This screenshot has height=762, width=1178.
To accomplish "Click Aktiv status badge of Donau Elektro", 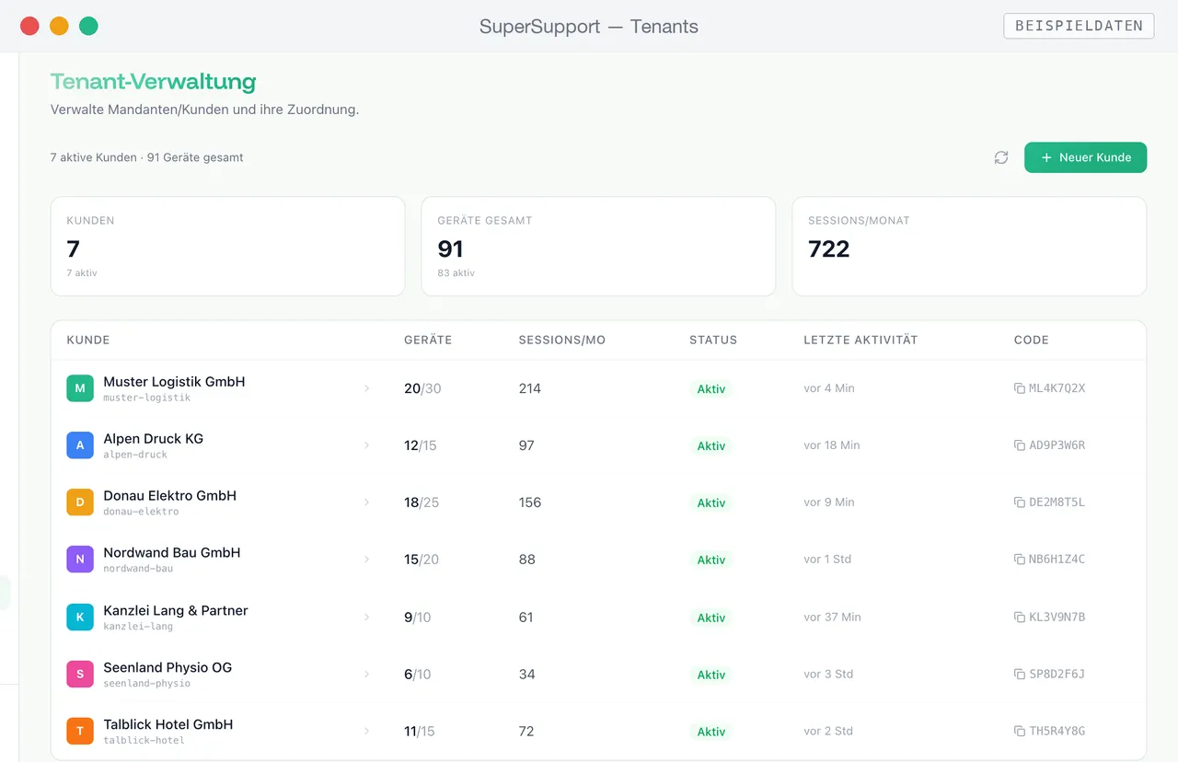I will point(711,503).
